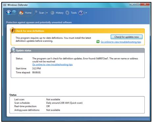152x122 pixels.
Task: Select error text containing 0x80072ee7
Action: coord(85,60)
